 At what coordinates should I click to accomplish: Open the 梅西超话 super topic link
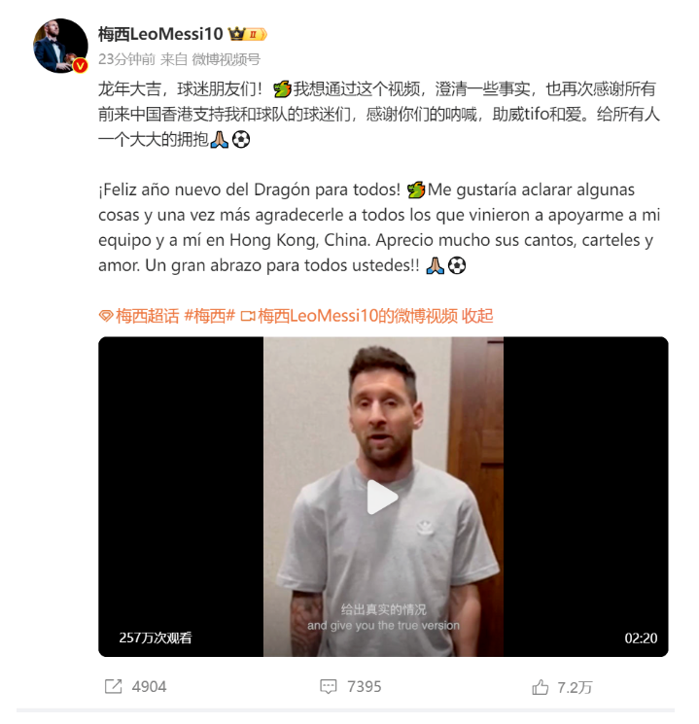(x=147, y=316)
